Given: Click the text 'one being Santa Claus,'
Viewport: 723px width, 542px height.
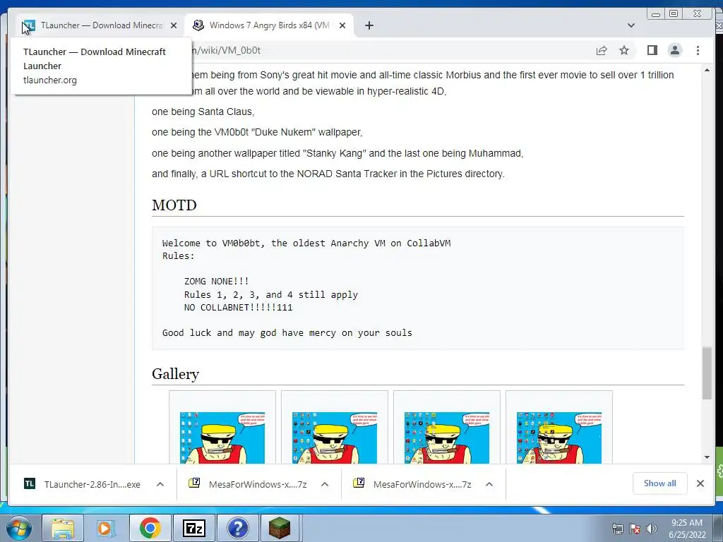Looking at the screenshot, I should pyautogui.click(x=203, y=112).
